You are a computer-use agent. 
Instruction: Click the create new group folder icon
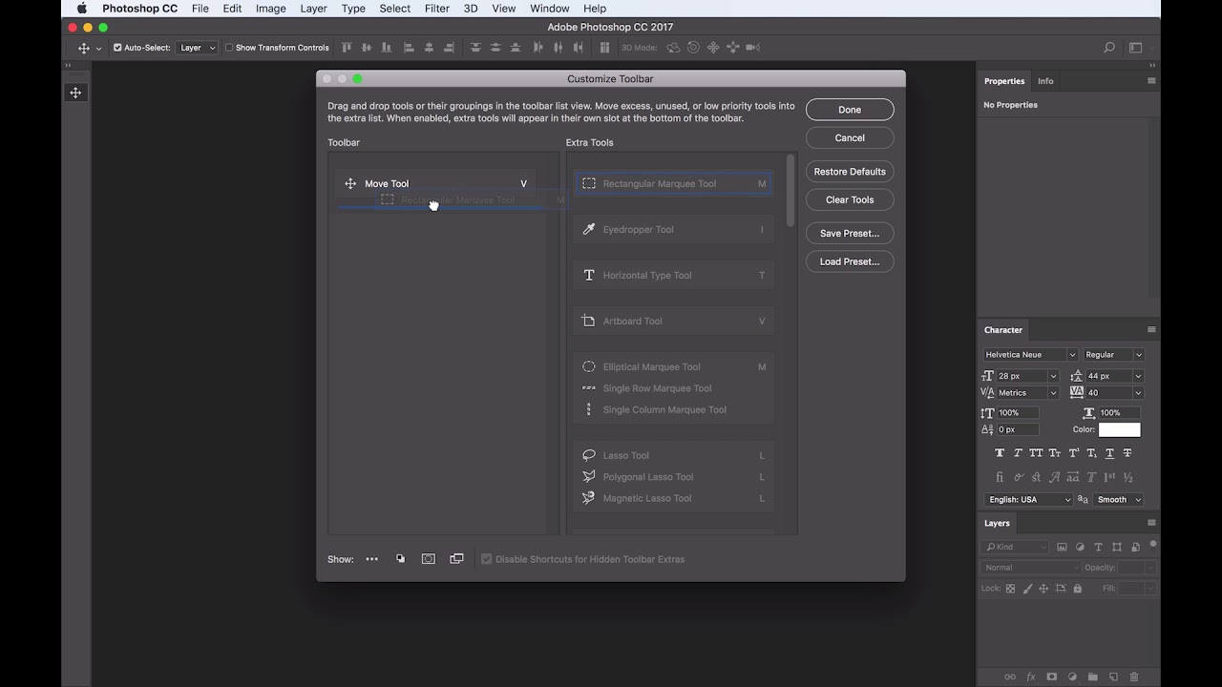pyautogui.click(x=1093, y=677)
